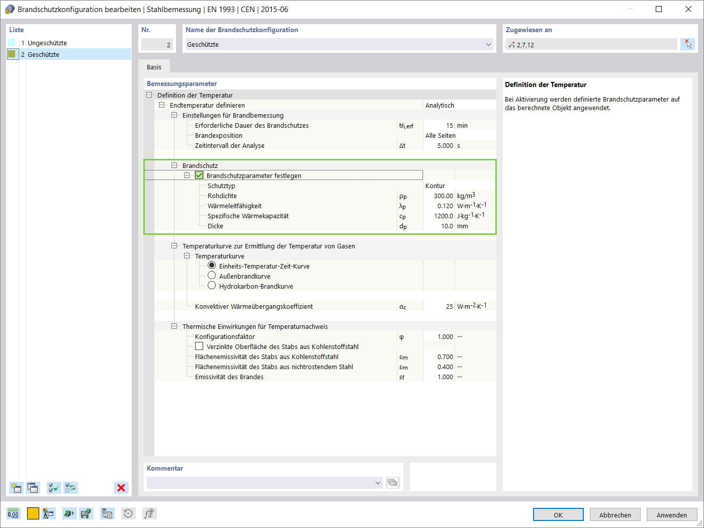Click the Nr. number field

pos(157,44)
